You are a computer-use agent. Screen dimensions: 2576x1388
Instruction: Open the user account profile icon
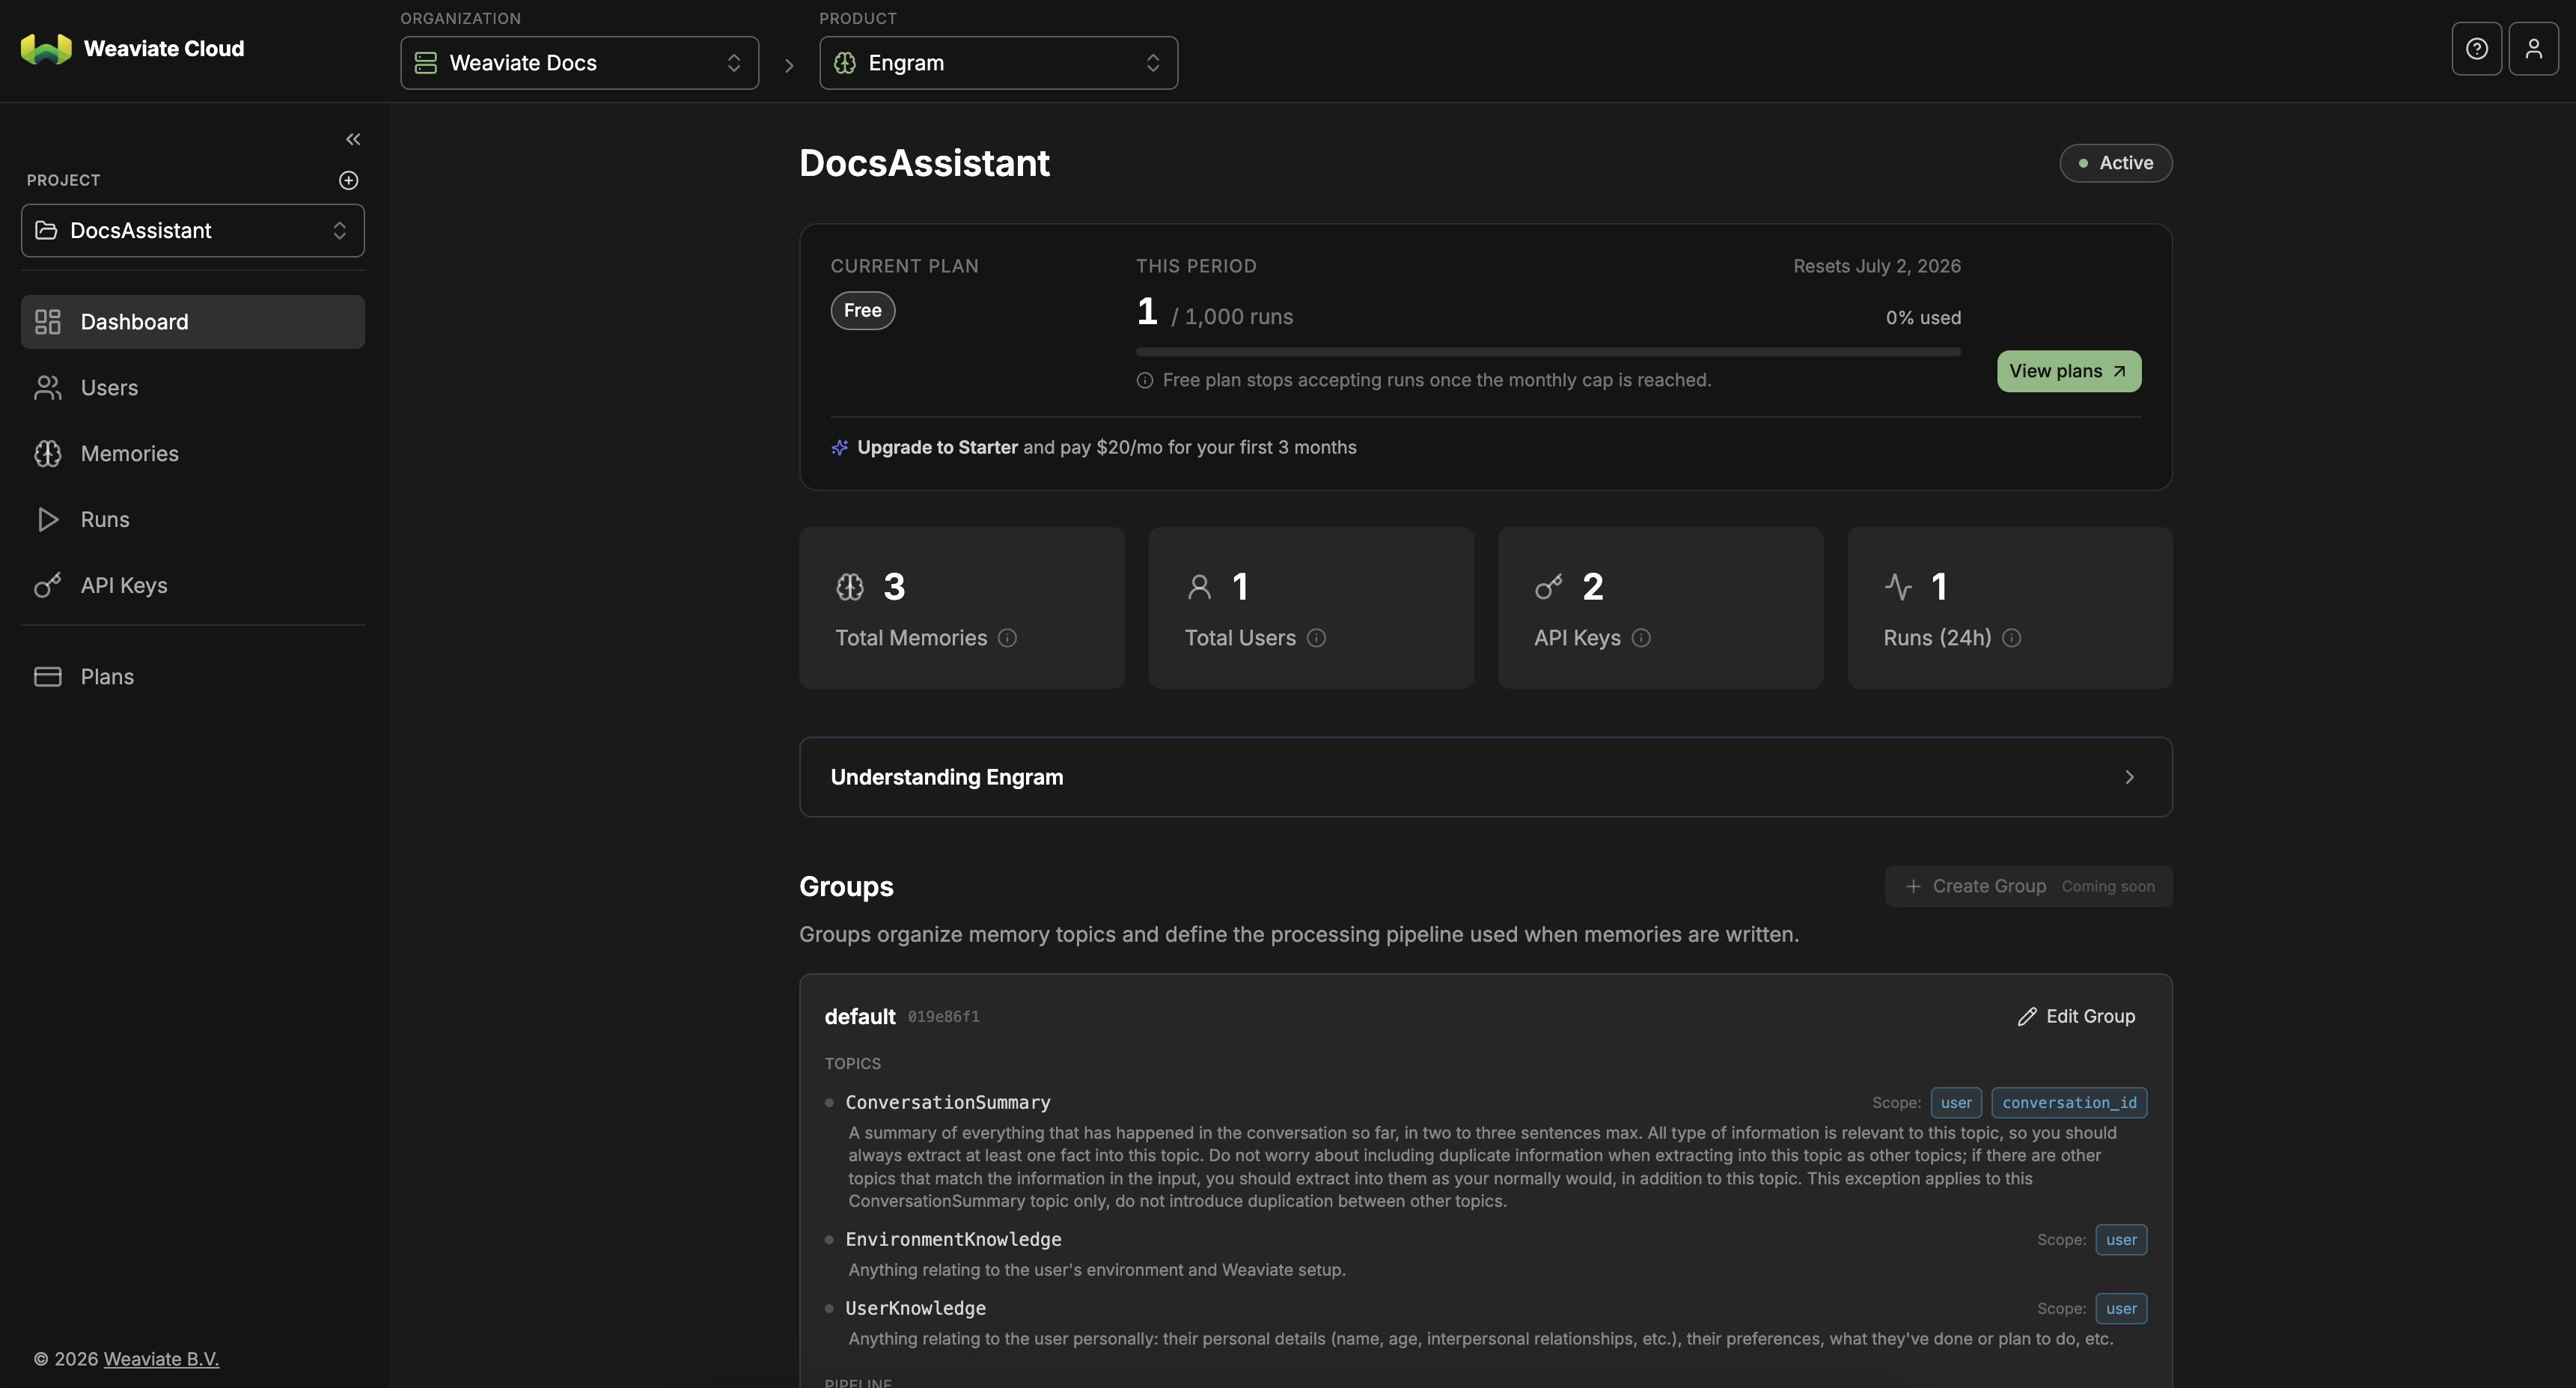2533,49
